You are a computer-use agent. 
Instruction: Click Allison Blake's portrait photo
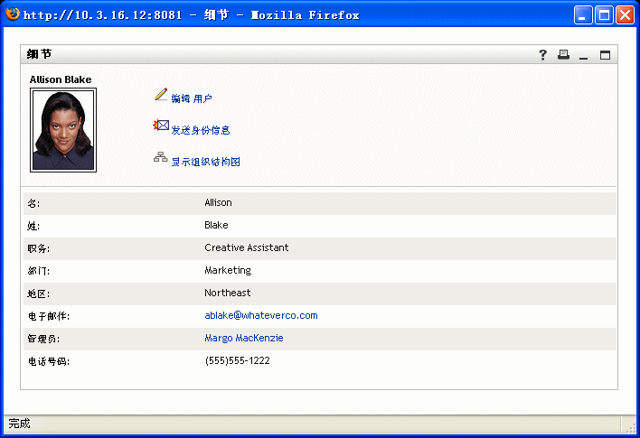(x=63, y=130)
